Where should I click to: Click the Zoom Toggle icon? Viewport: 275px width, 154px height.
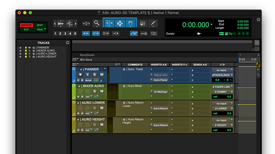[86, 24]
